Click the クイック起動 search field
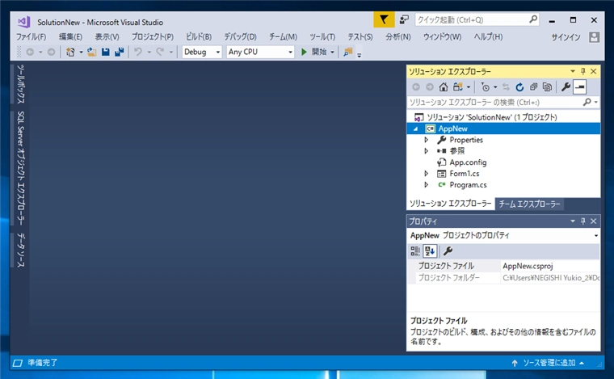Viewport: 614px width, 379px height. (x=477, y=19)
